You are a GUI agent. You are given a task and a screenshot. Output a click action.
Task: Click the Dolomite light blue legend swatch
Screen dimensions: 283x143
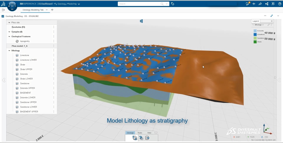pos(255,31)
